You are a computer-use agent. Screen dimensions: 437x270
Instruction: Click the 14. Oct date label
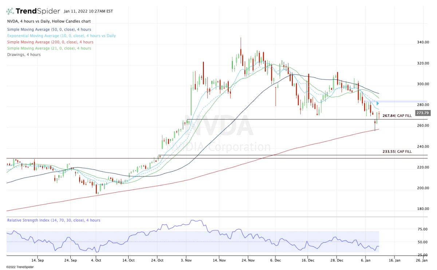(x=129, y=261)
